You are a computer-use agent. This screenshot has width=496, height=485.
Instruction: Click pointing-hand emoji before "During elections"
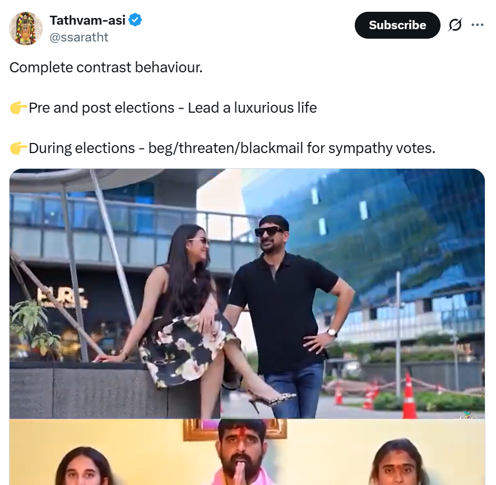[x=18, y=148]
